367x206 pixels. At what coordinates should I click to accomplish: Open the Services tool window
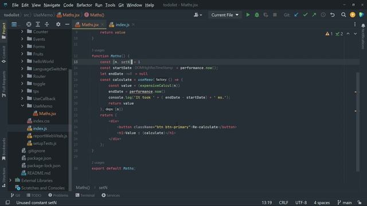[x=111, y=195]
